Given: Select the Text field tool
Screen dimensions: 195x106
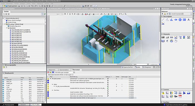Looking at the screenshot, I should 189,20.
